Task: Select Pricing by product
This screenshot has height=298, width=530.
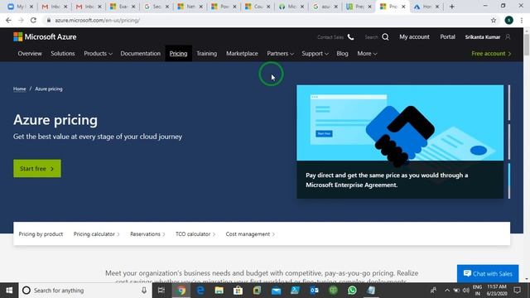Action: click(41, 234)
